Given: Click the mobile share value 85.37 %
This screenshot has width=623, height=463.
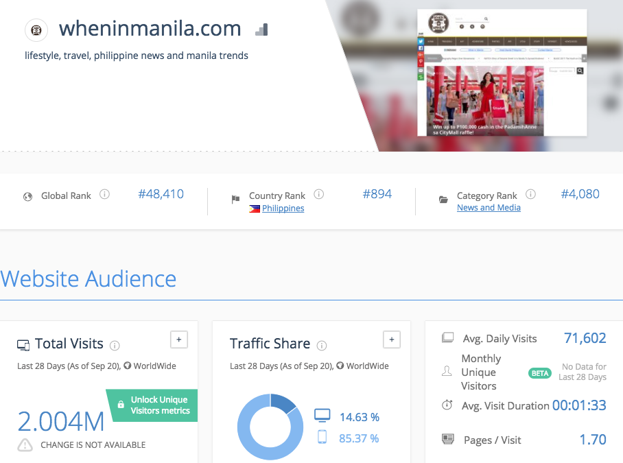Looking at the screenshot, I should coord(359,439).
